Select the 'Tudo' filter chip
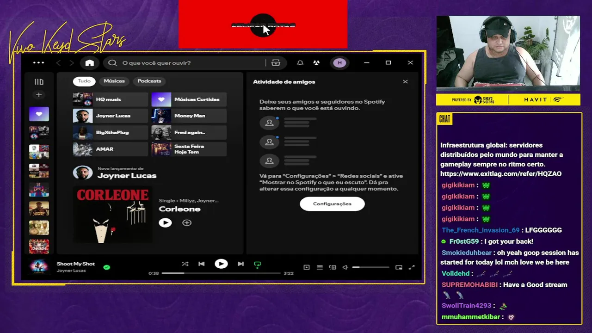This screenshot has width=592, height=333. [x=84, y=81]
